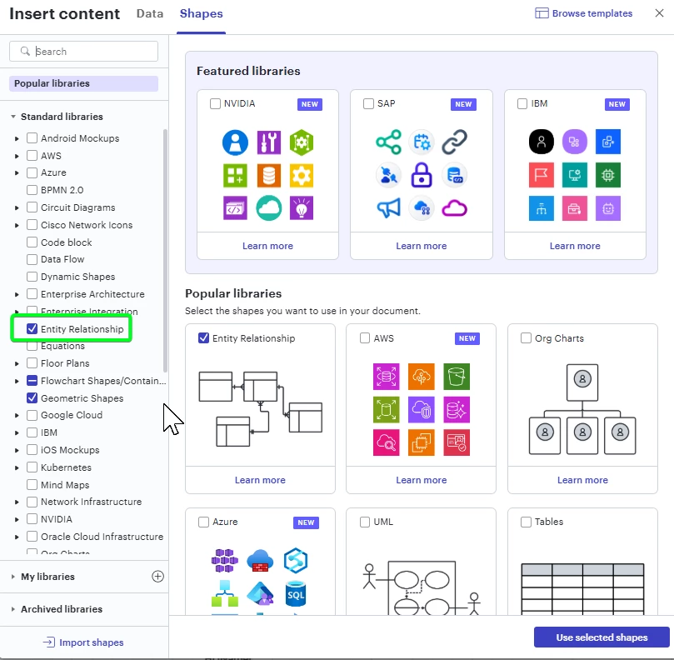Viewport: 674px width, 660px height.
Task: Click the AWS green bucket icon
Action: 456,376
